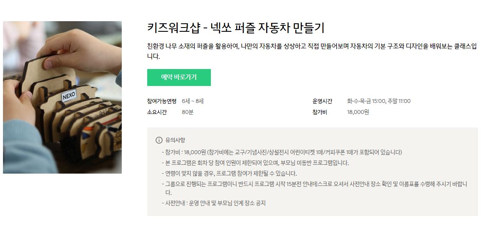Click the 소요시간 label

coord(157,112)
